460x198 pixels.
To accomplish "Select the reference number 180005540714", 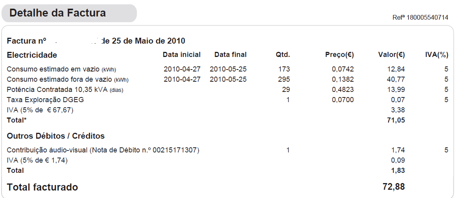I will 420,18.
